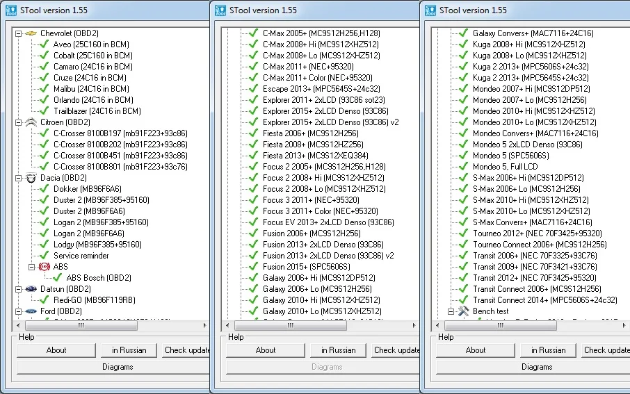
Task: Click green check beside Galaxy Convers+ entry
Action: tap(463, 33)
